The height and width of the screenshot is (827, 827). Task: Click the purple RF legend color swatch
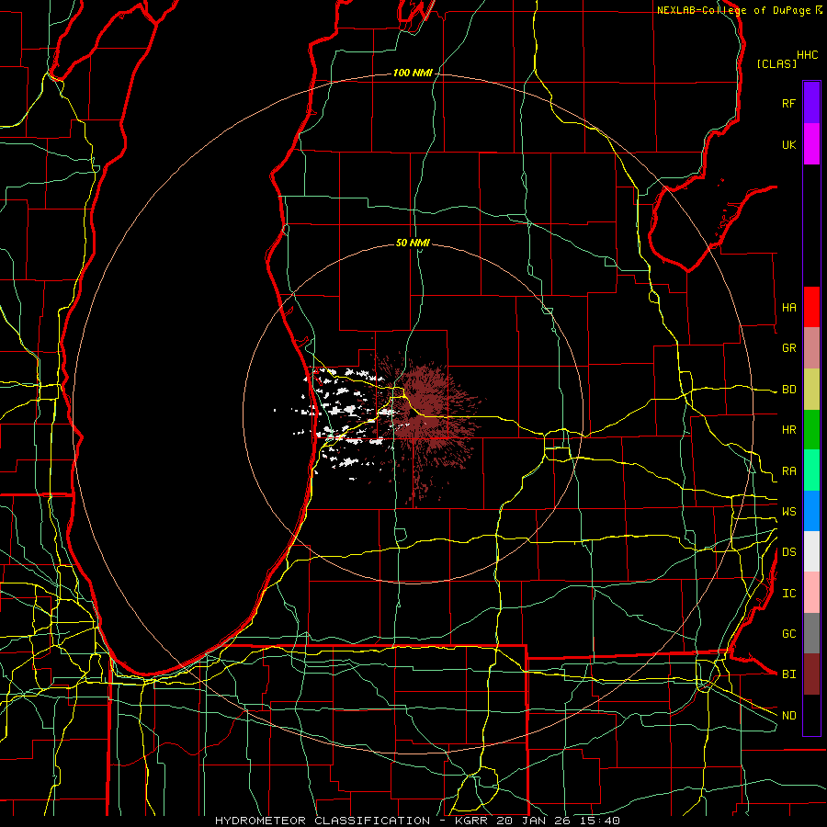pyautogui.click(x=811, y=103)
